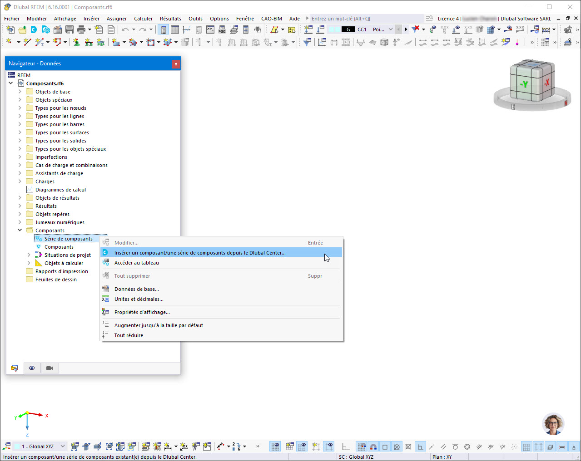Viewport: 581px width, 461px height.
Task: Click the next load case arrow
Action: [x=406, y=29]
